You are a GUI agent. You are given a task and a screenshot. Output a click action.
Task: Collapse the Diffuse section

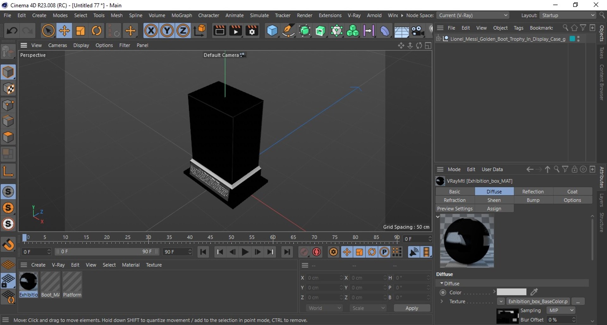point(441,284)
